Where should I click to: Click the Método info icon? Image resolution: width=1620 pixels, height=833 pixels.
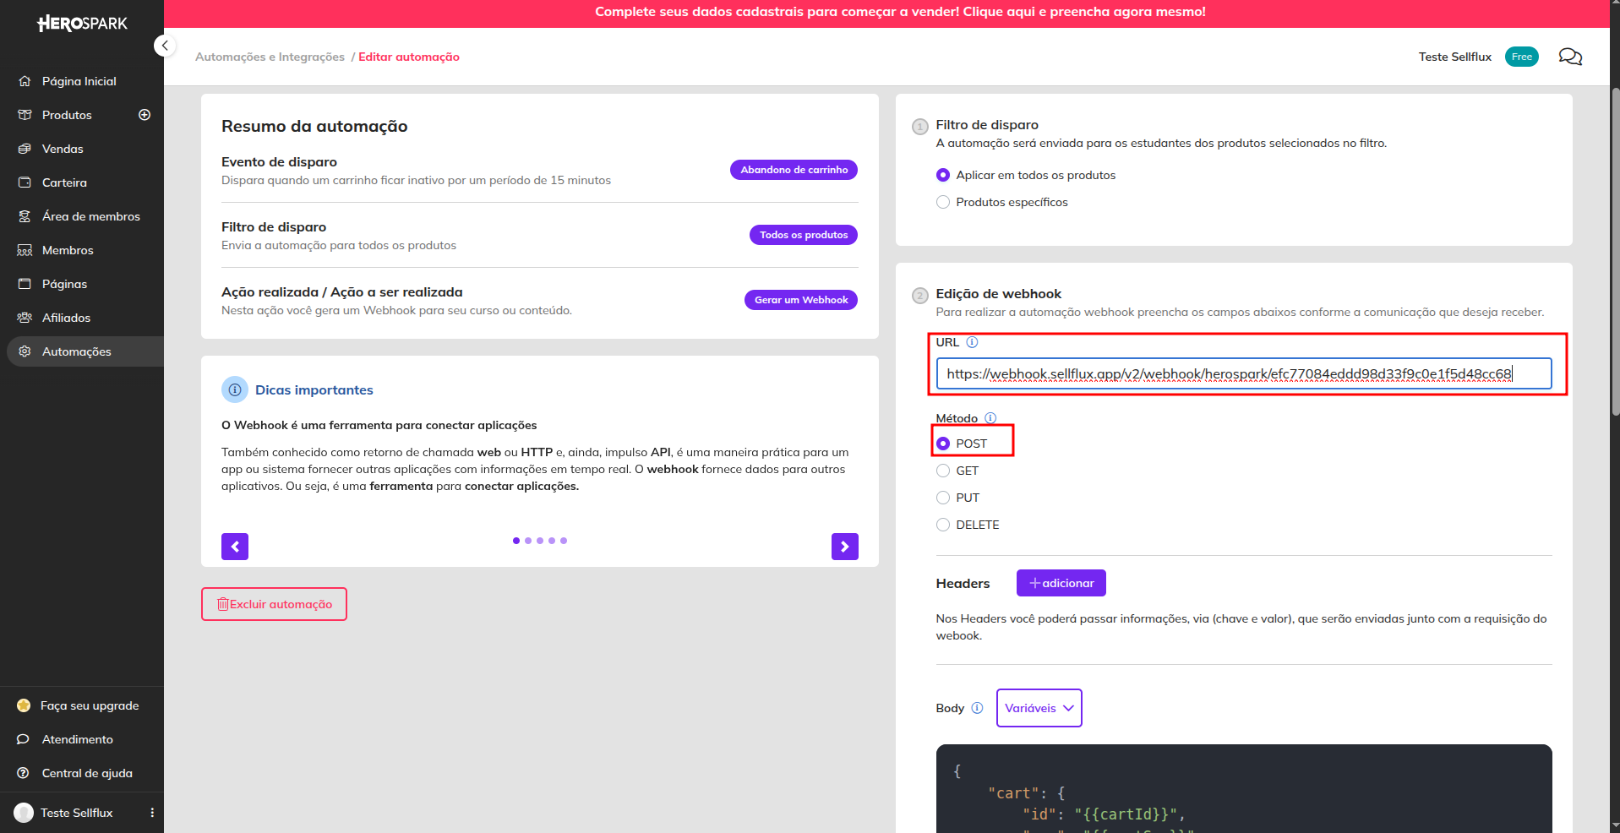(x=990, y=418)
